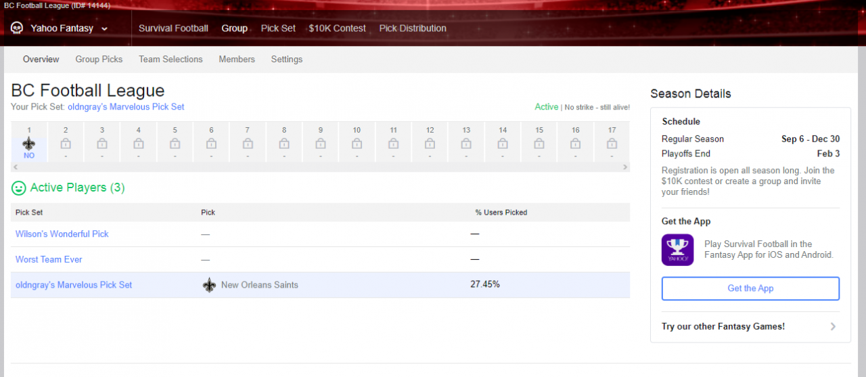The height and width of the screenshot is (377, 866).
Task: Click the Get the App button
Action: click(x=750, y=288)
